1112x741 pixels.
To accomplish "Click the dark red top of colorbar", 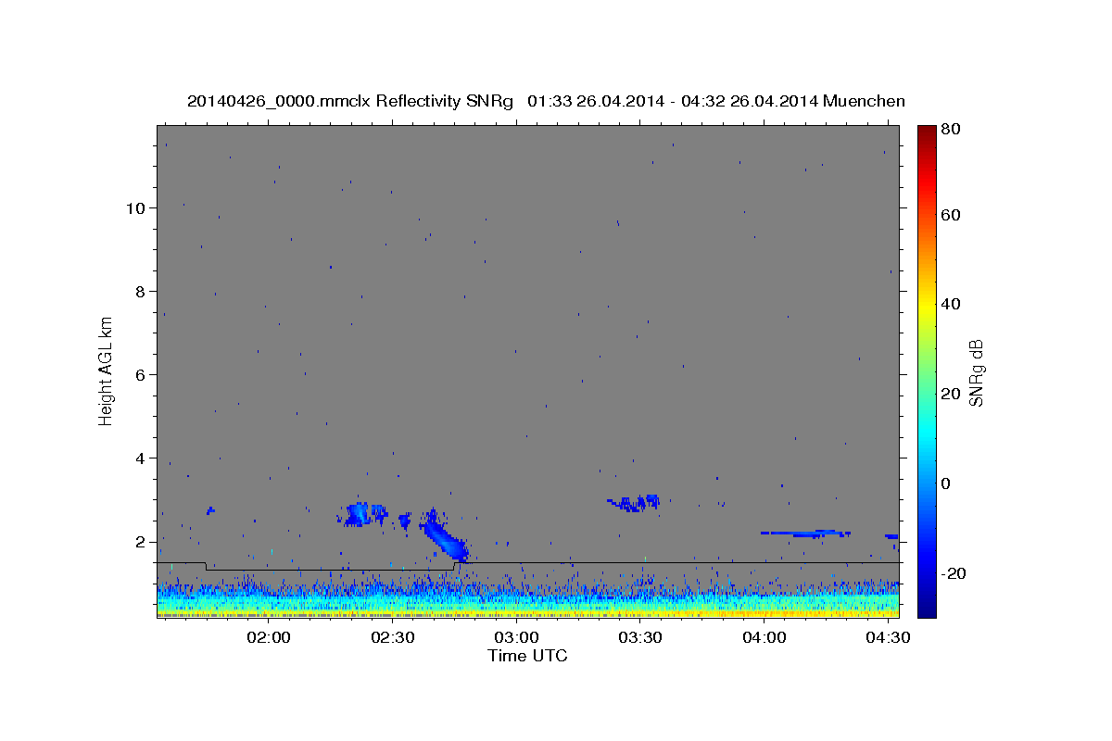I will coord(927,132).
